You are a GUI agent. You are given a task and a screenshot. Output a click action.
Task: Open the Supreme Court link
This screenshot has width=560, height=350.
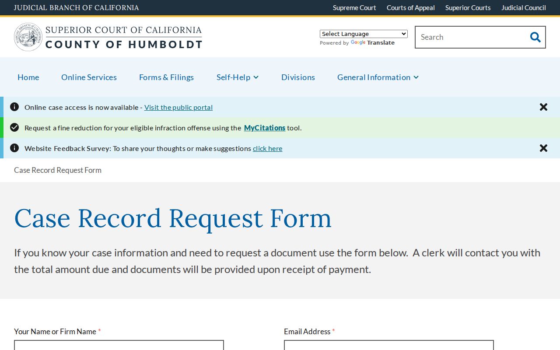pyautogui.click(x=354, y=8)
